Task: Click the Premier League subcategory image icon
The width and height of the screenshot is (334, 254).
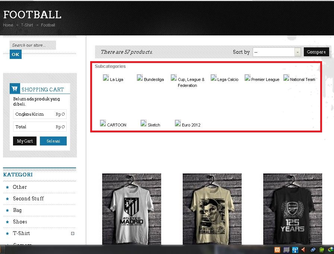Action: 247,78
